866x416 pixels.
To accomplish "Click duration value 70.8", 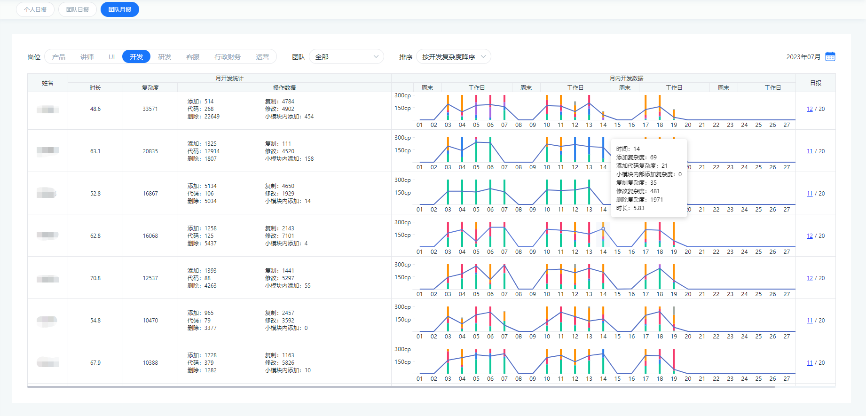I will click(x=95, y=278).
